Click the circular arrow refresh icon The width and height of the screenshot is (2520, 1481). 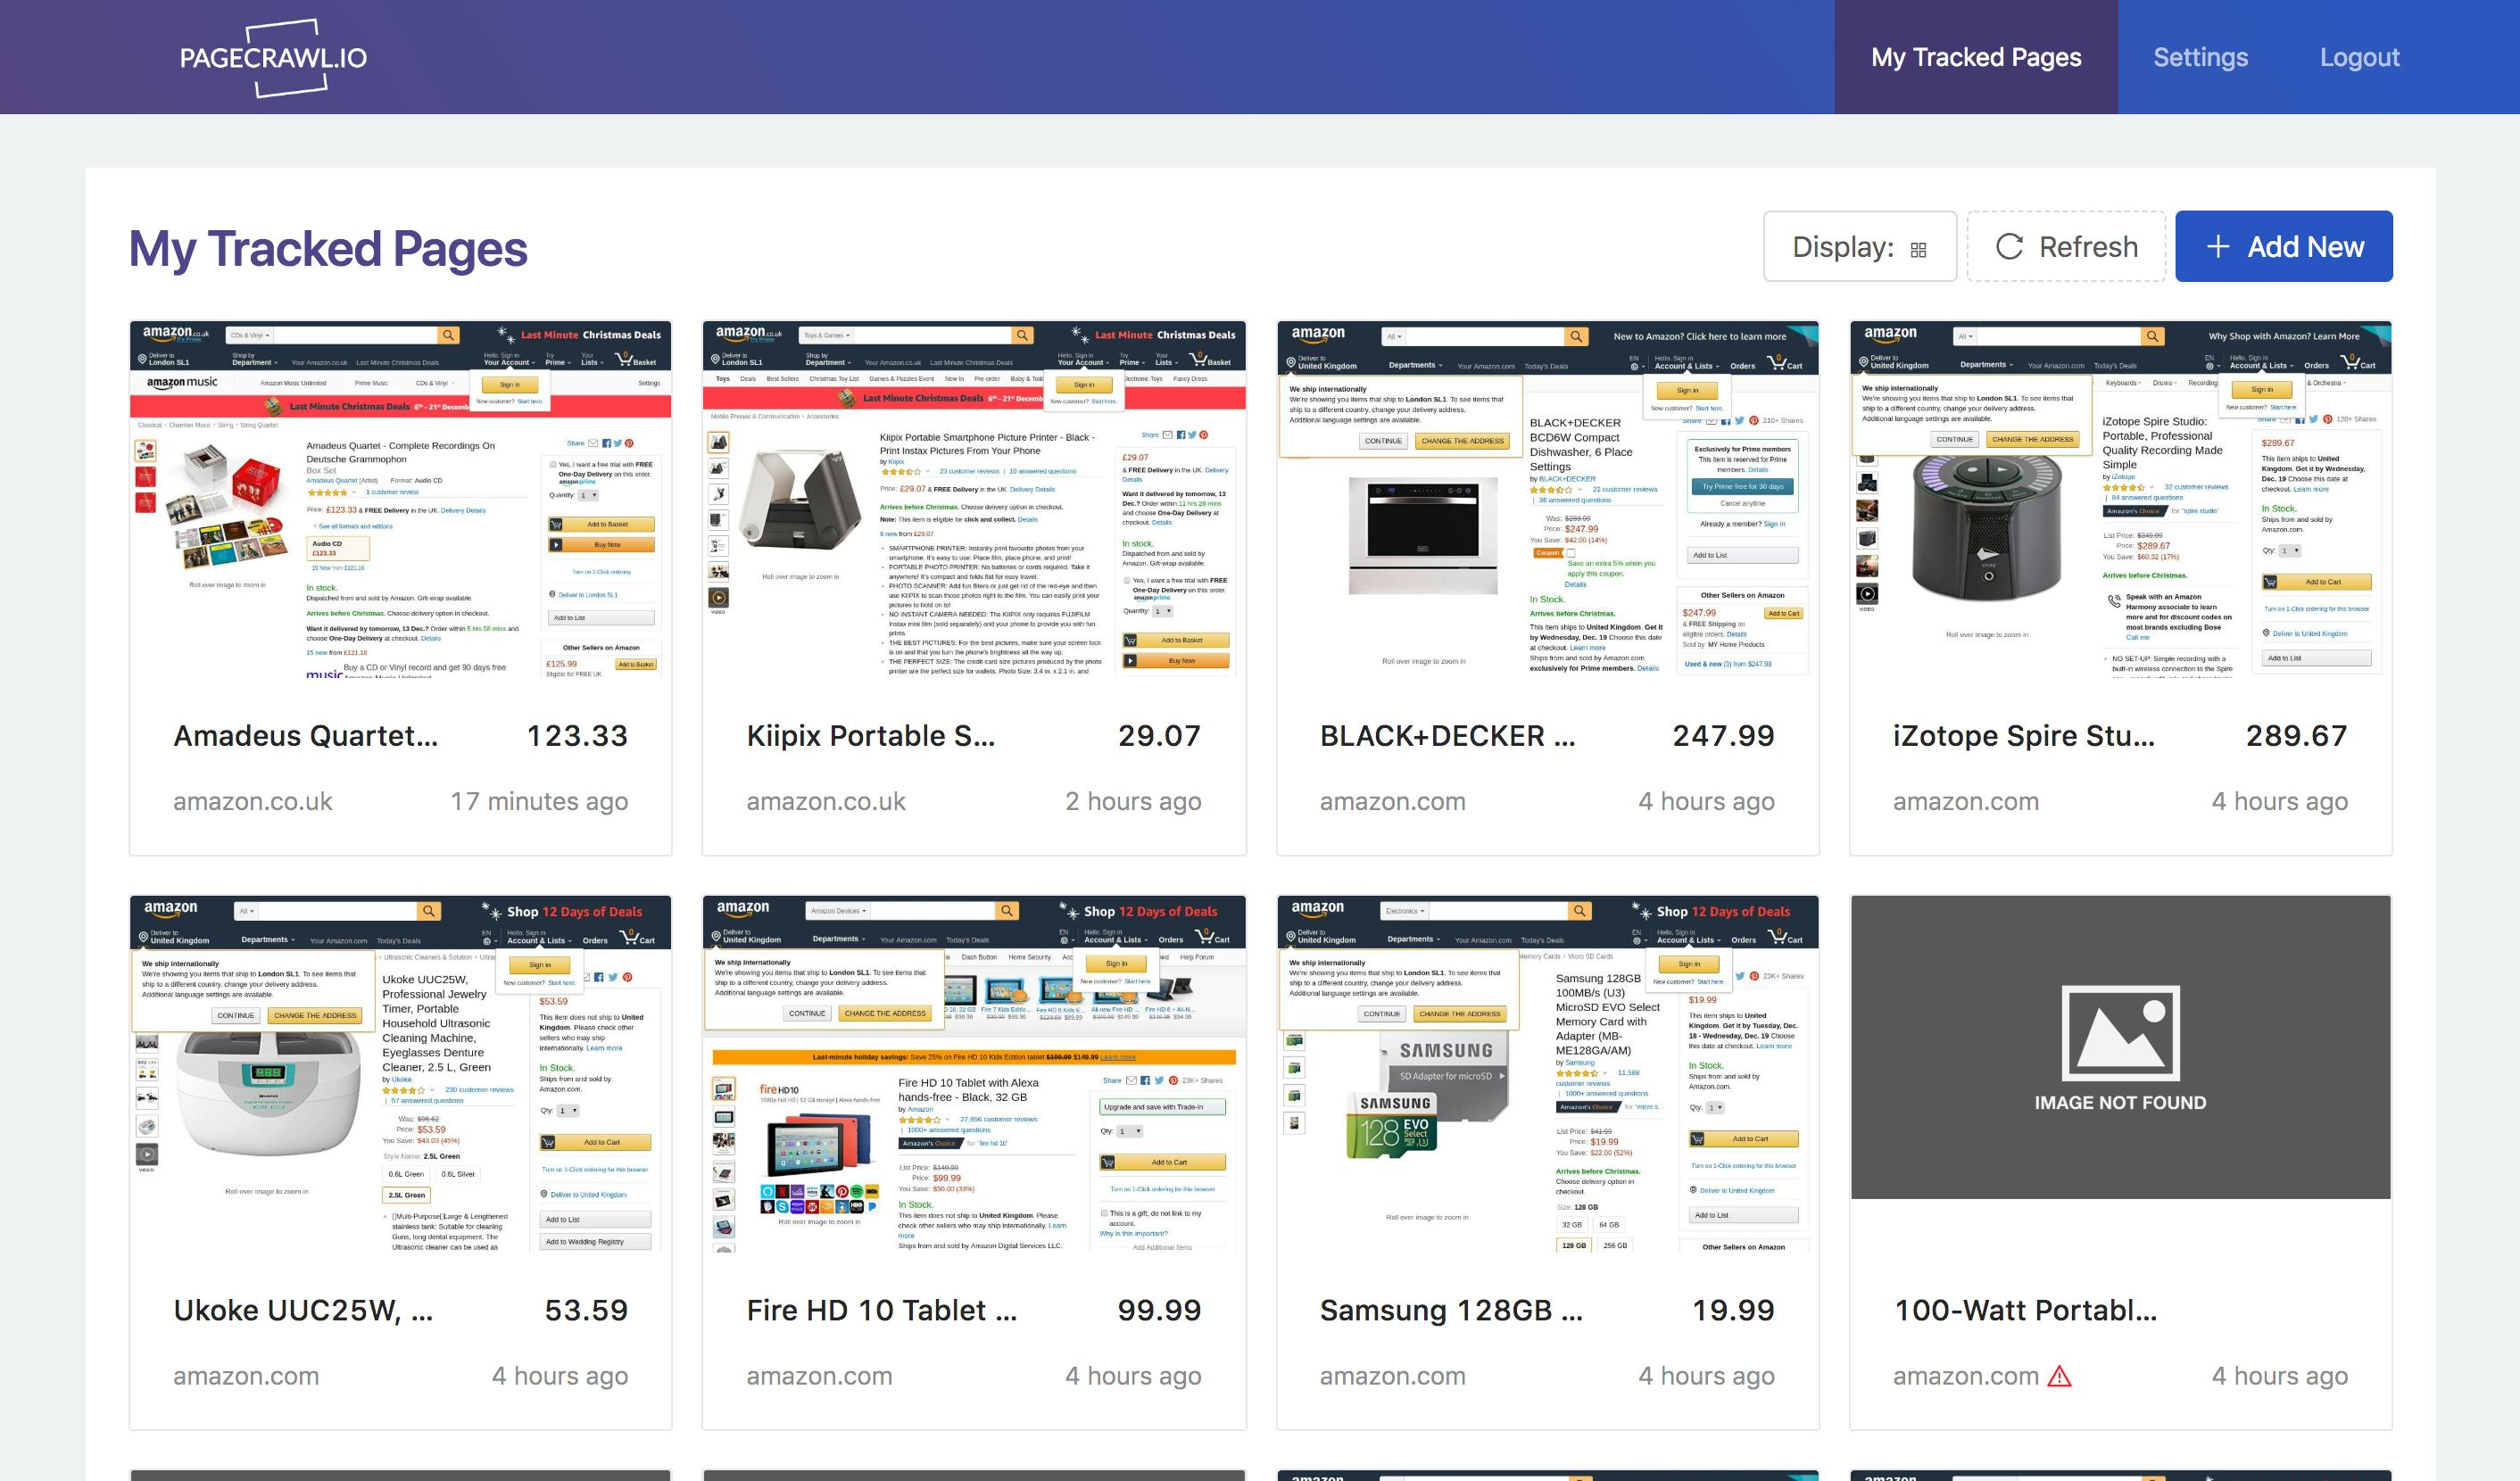pos(2009,246)
